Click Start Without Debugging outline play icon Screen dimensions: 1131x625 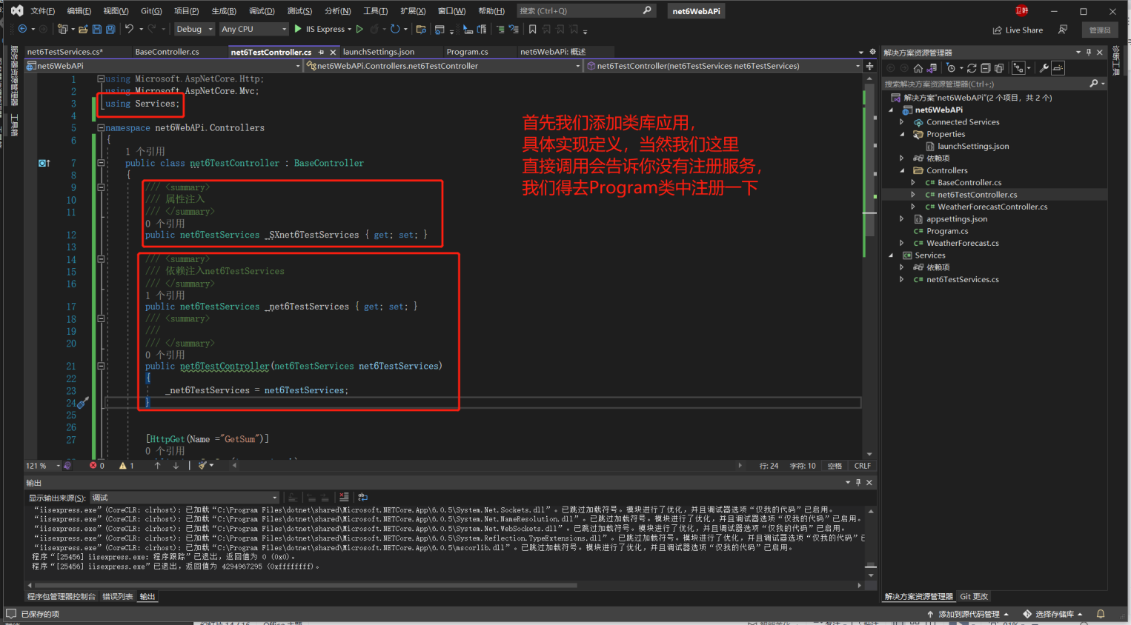point(360,29)
